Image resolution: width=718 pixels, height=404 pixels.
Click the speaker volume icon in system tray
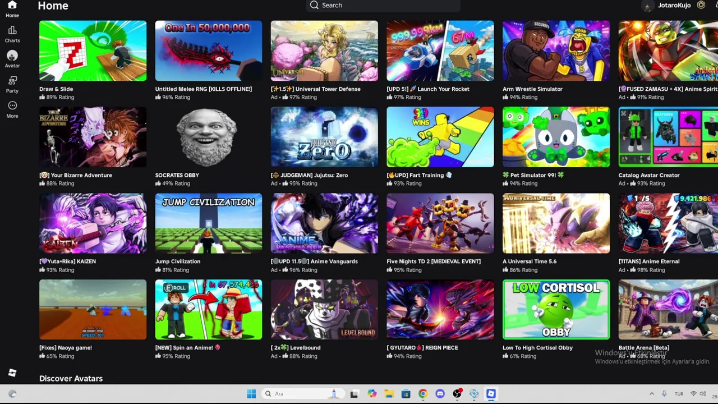703,394
